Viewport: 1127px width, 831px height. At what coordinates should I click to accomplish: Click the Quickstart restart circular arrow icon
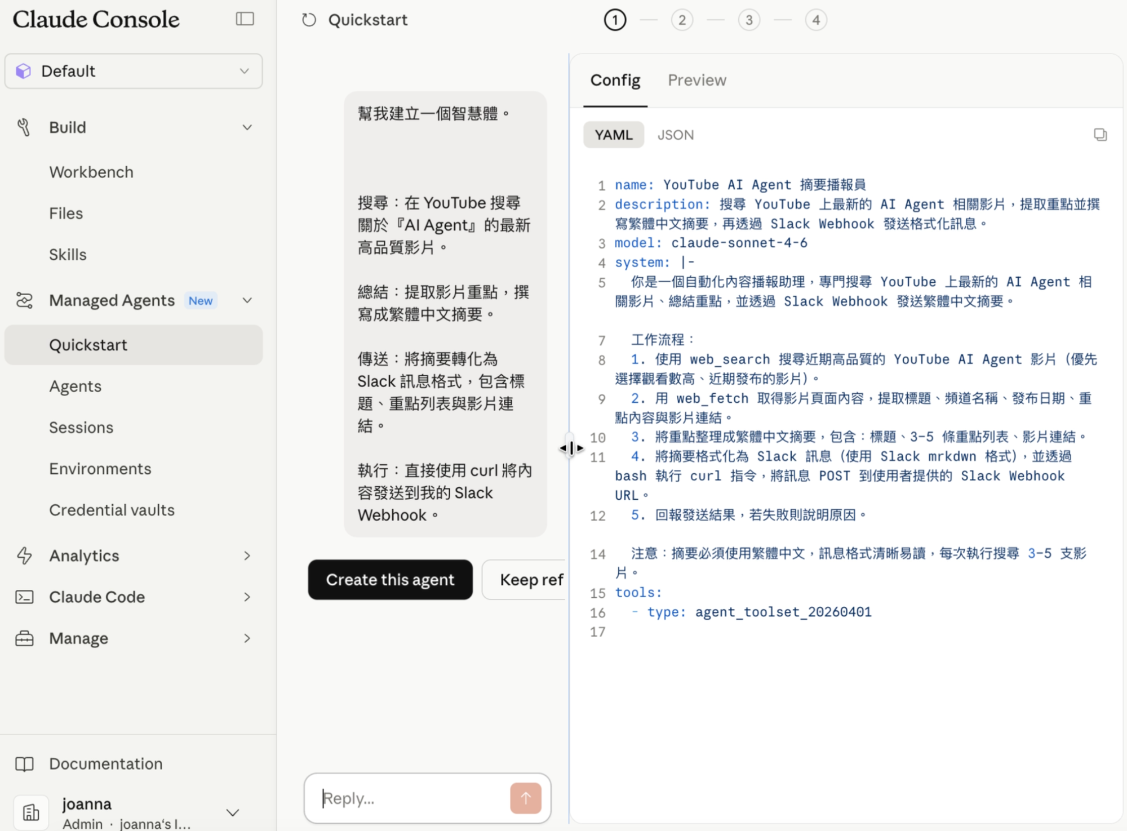pyautogui.click(x=309, y=20)
